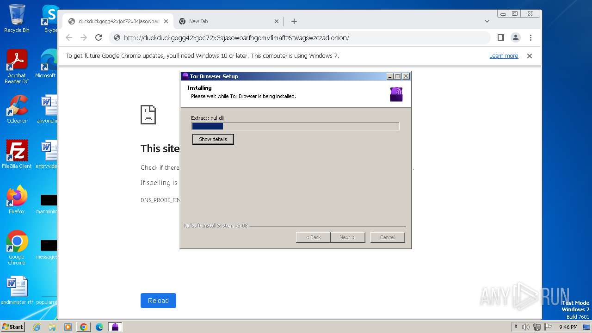This screenshot has width=592, height=333.
Task: Open the FileZilla Client desktop icon
Action: 17,154
